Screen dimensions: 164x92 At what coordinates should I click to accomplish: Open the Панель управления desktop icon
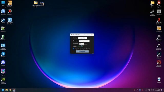[3, 47]
